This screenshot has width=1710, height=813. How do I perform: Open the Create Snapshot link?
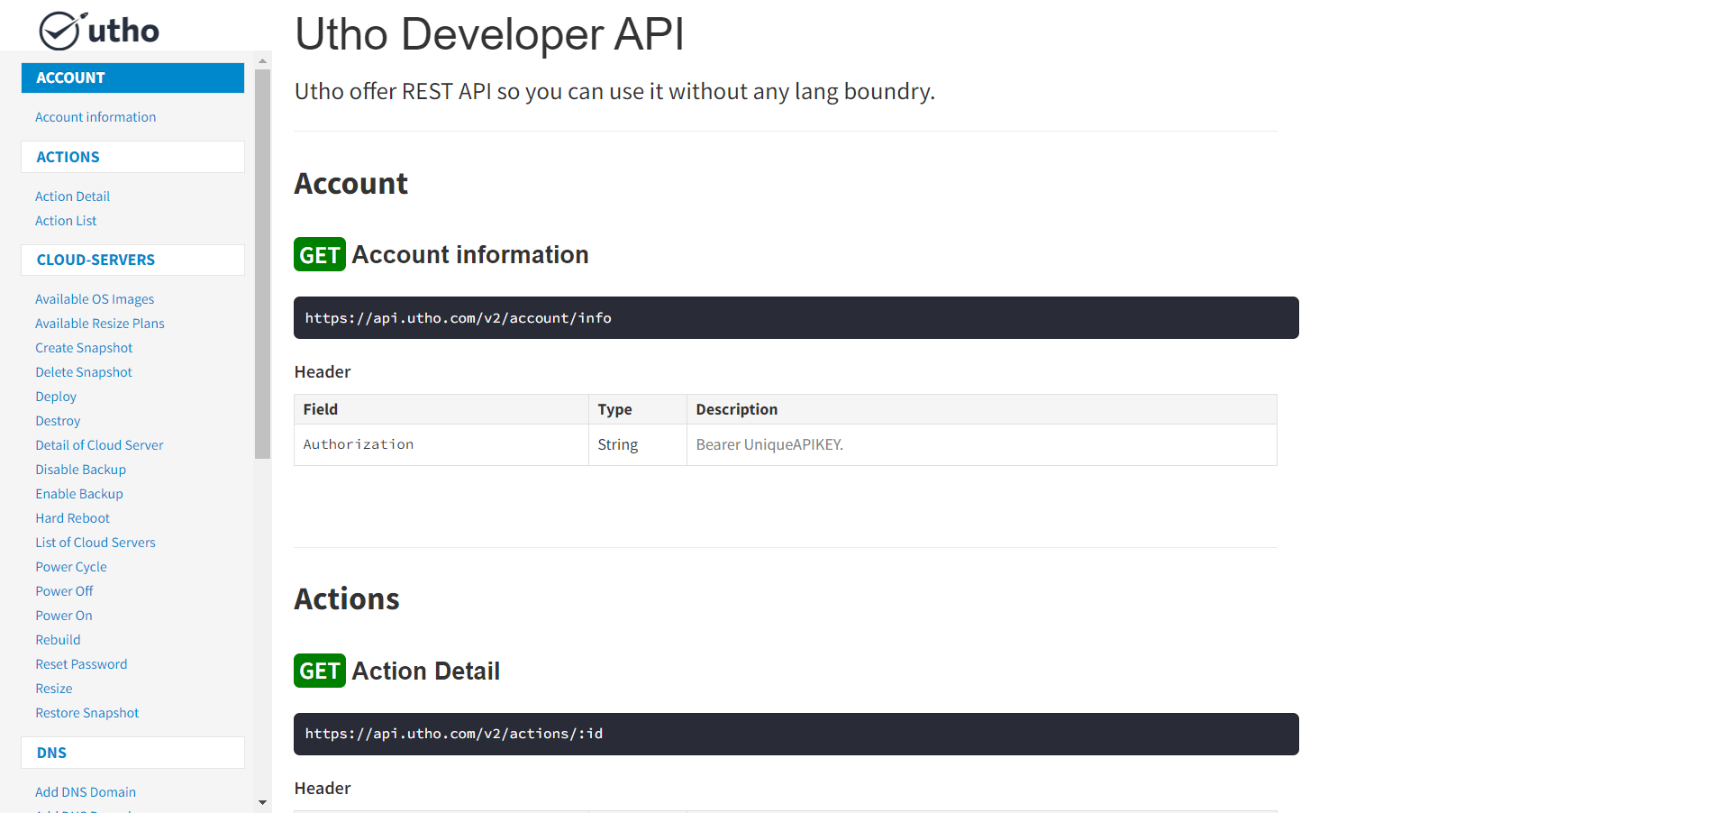pyautogui.click(x=84, y=348)
